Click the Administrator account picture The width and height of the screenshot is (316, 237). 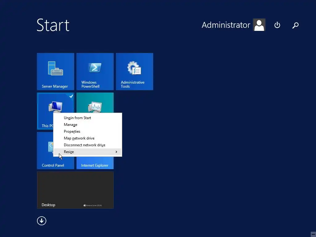[259, 25]
